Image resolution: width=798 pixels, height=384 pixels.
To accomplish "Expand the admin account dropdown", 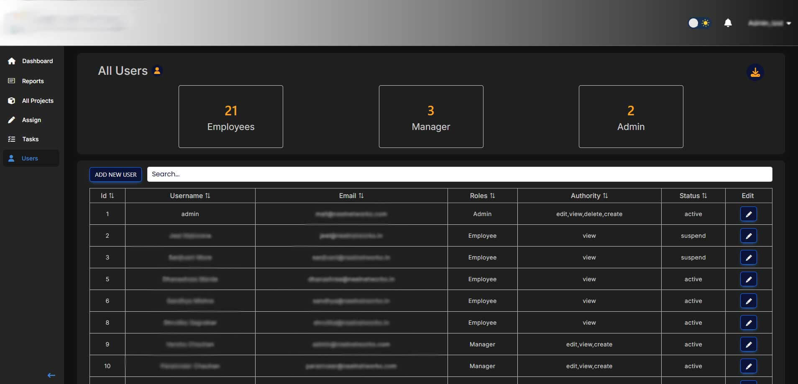I will click(769, 23).
